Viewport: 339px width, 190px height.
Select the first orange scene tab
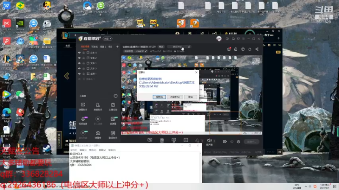(85, 46)
